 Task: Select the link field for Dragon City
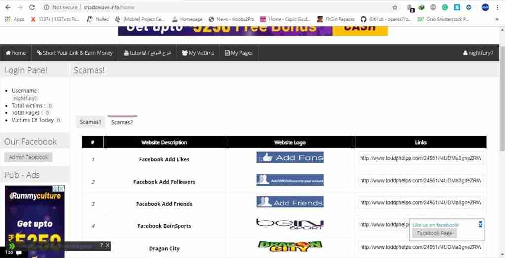click(421, 247)
